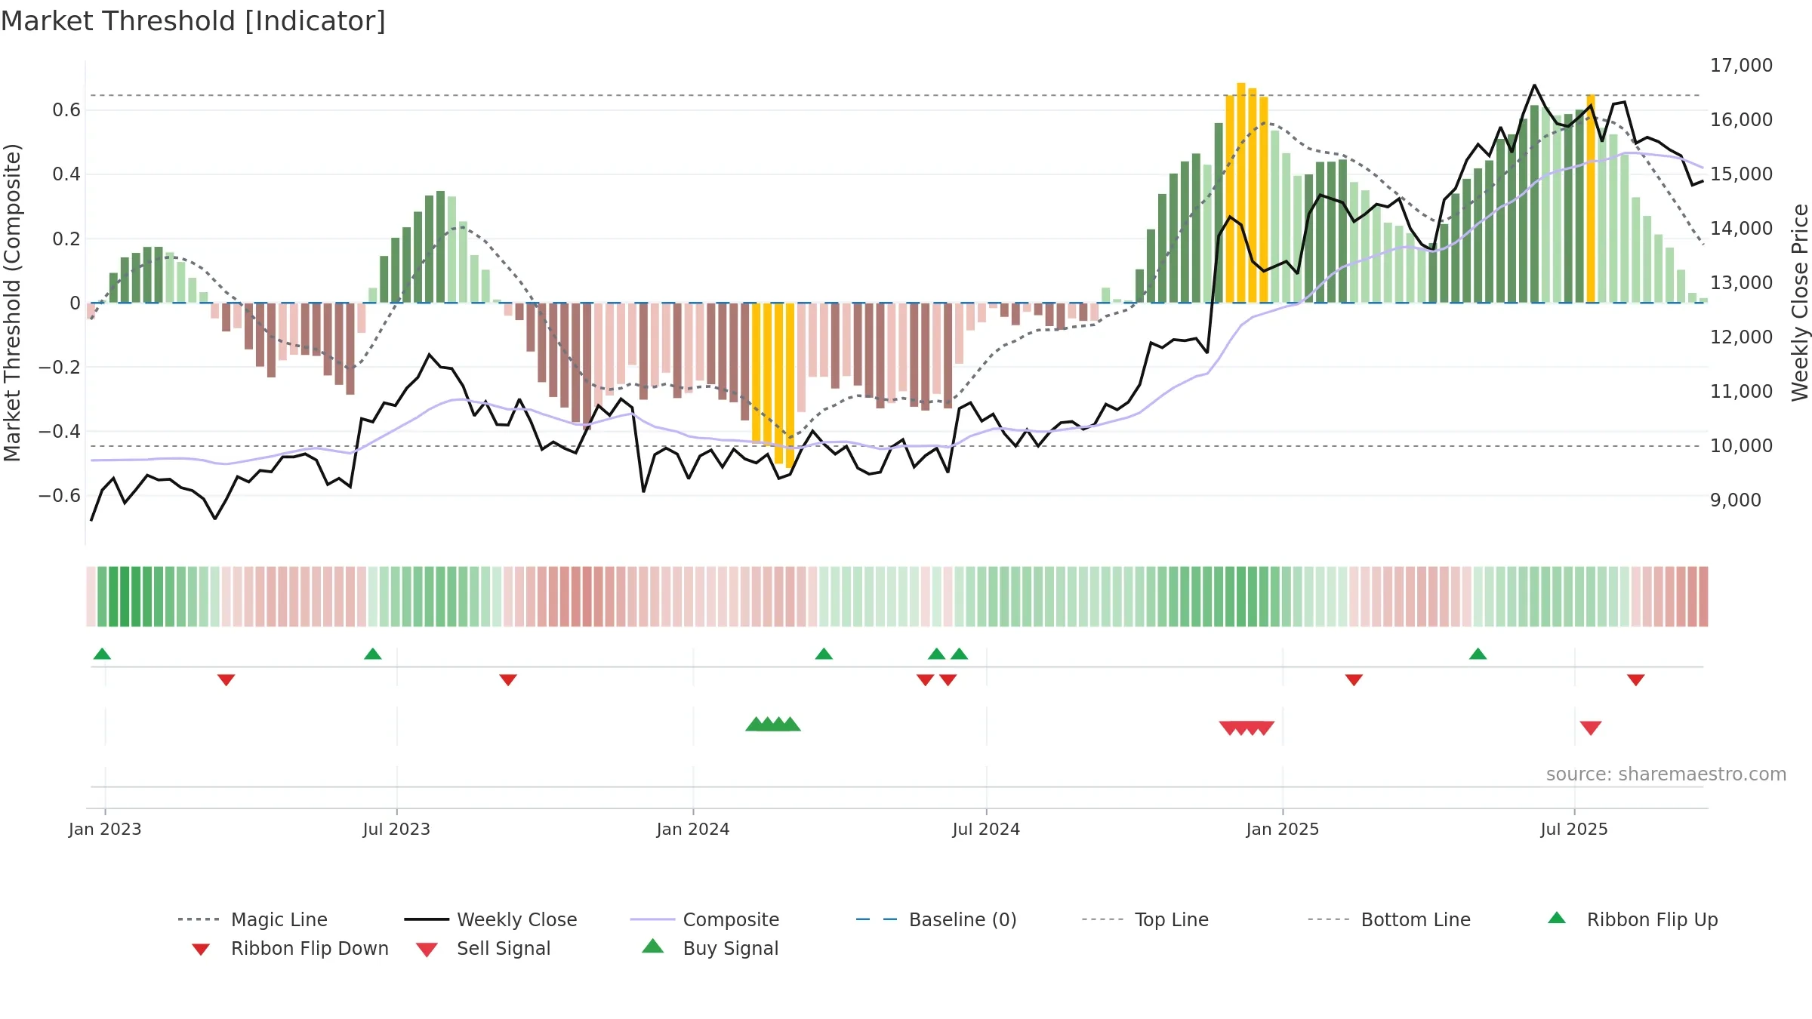Toggle the Baseline (0) legend entry
Screen dimensions: 1812x1019
tap(936, 919)
